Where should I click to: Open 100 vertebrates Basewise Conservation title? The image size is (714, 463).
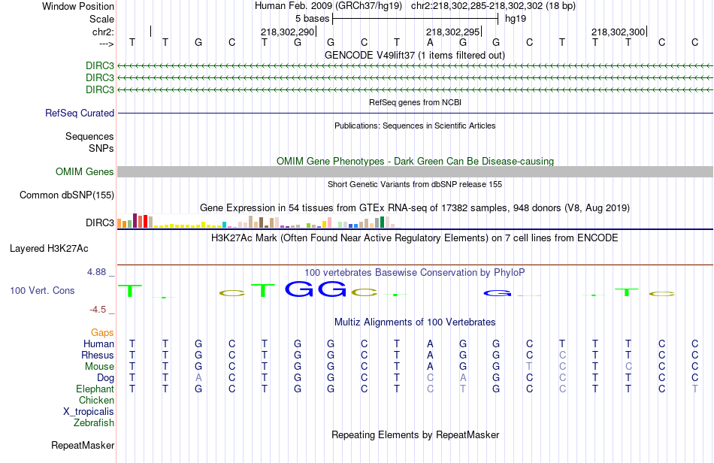(x=415, y=273)
